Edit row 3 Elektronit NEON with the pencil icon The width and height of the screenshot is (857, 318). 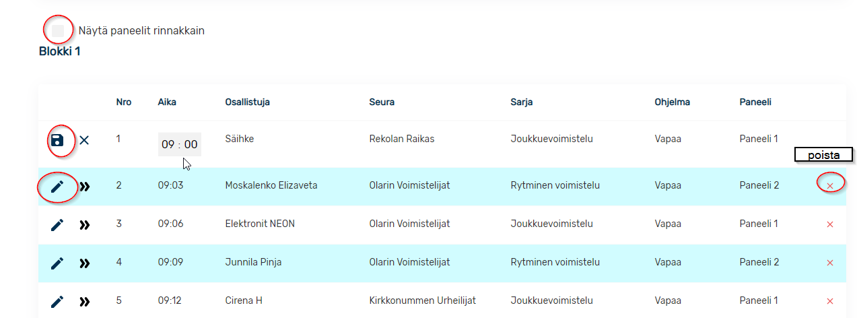point(57,224)
